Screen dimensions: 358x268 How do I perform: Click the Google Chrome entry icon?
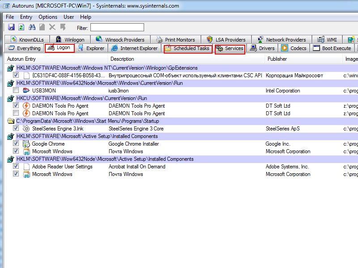click(x=26, y=144)
